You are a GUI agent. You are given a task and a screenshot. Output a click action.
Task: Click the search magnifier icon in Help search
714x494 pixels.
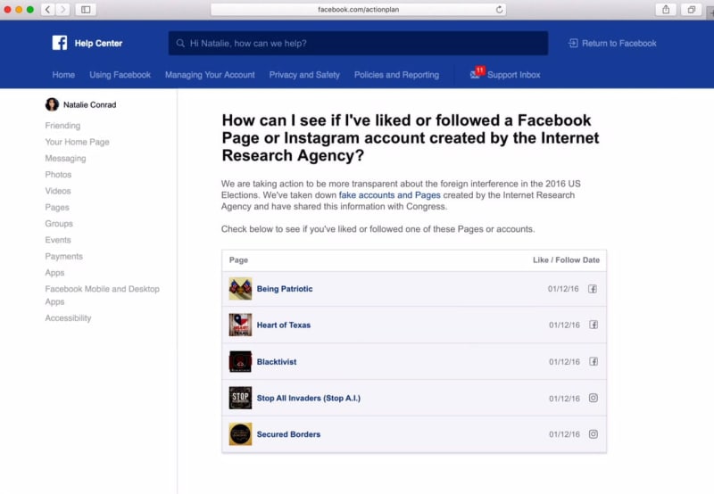click(180, 43)
